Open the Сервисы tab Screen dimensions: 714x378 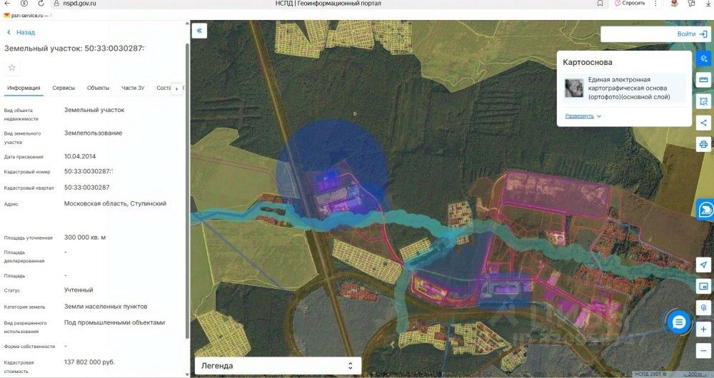pyautogui.click(x=64, y=88)
